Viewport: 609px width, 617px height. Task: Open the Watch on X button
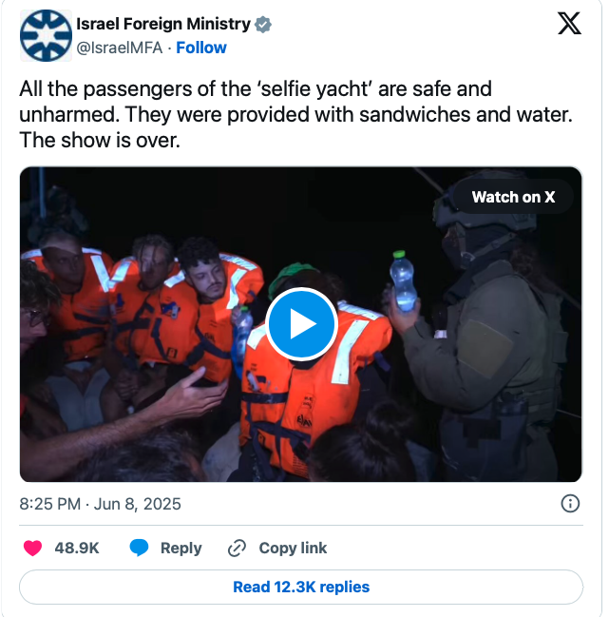513,197
